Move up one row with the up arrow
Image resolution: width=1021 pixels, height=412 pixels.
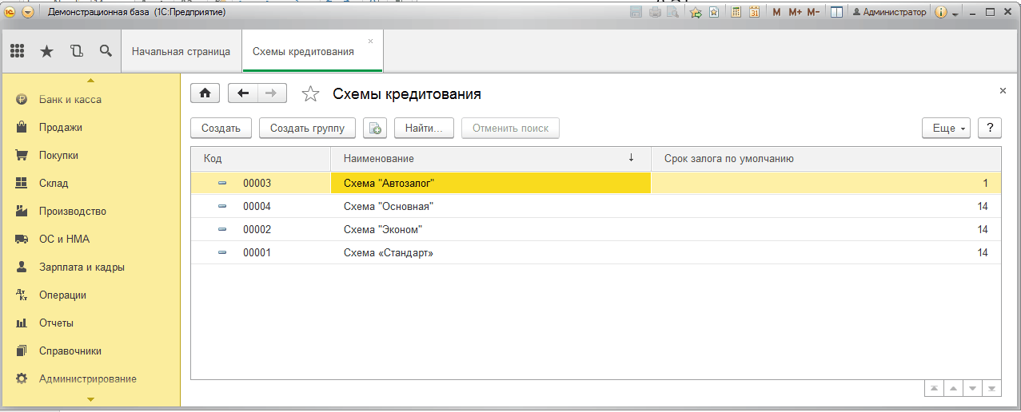tap(952, 388)
